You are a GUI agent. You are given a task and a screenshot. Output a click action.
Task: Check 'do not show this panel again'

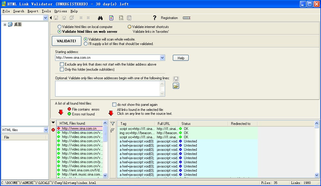tap(114, 105)
